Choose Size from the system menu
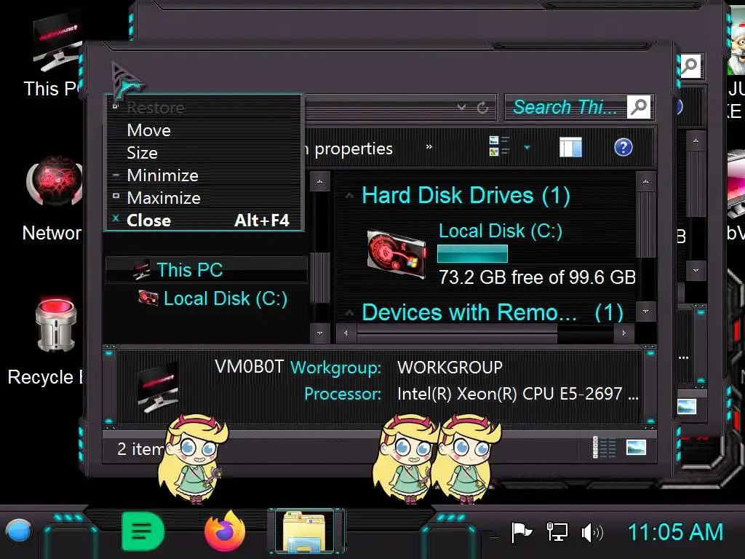This screenshot has height=559, width=745. 142,153
